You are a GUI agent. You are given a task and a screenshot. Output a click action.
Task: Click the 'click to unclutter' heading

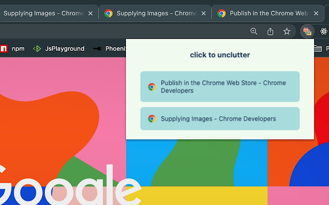[220, 55]
